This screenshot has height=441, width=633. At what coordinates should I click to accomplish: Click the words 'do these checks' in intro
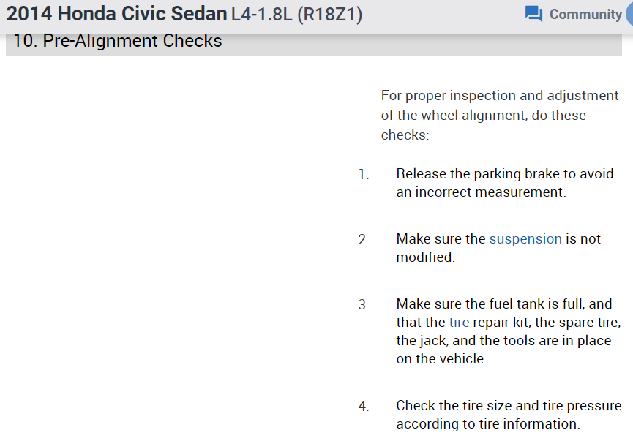point(559,116)
